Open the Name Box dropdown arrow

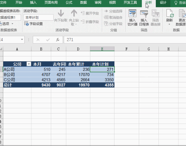22,40
